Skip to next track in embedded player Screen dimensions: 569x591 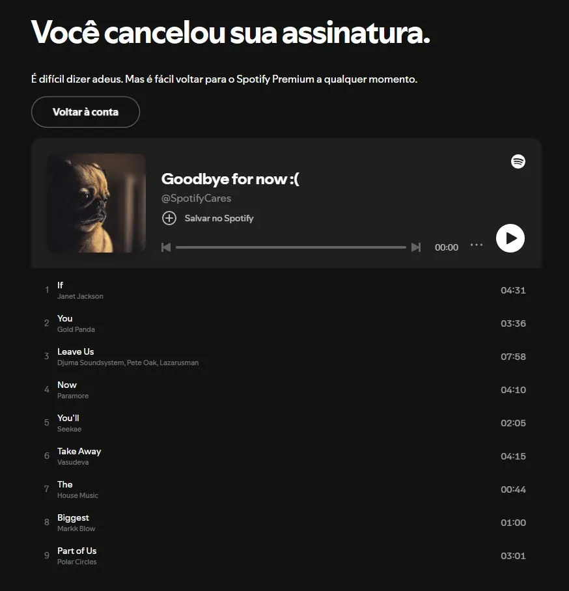[x=416, y=247]
